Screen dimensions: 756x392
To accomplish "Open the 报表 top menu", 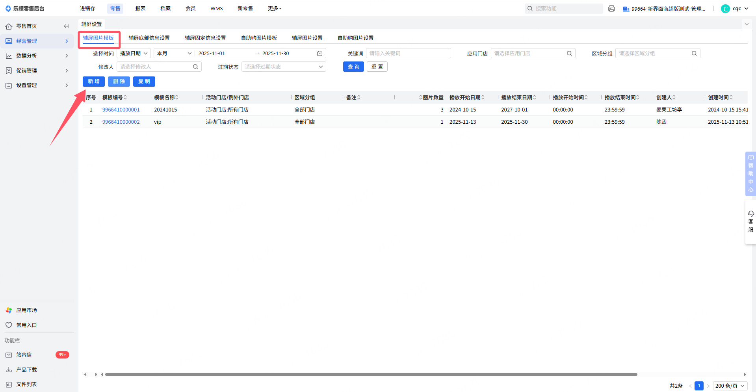I will [x=140, y=8].
